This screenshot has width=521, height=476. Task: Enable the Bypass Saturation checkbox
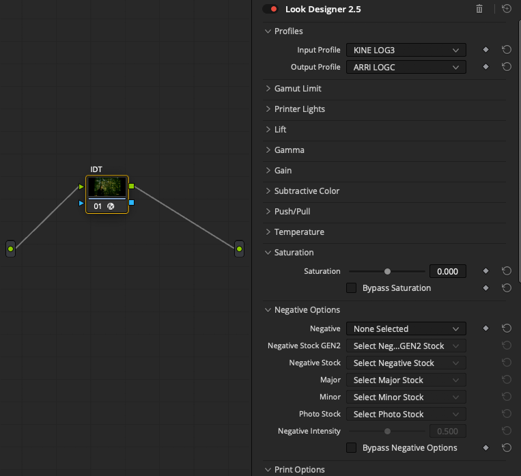pos(351,288)
